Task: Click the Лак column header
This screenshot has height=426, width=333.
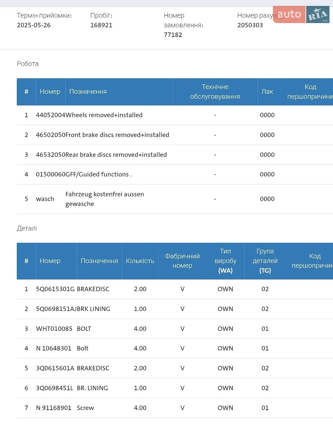Action: coord(267,92)
